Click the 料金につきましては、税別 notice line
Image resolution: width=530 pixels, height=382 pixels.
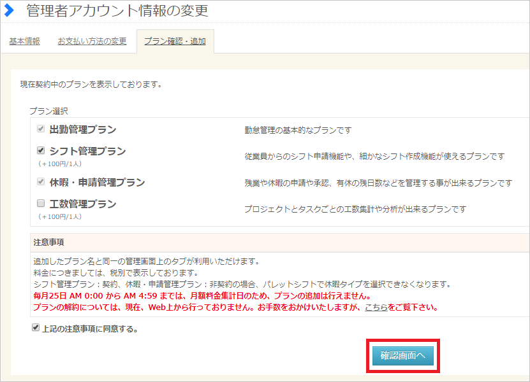click(117, 272)
